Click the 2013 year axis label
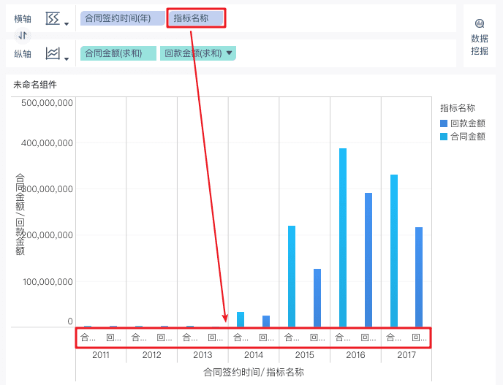Image resolution: width=503 pixels, height=385 pixels. click(x=203, y=355)
